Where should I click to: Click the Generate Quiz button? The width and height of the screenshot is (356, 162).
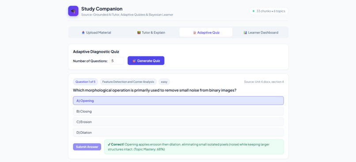point(146,61)
